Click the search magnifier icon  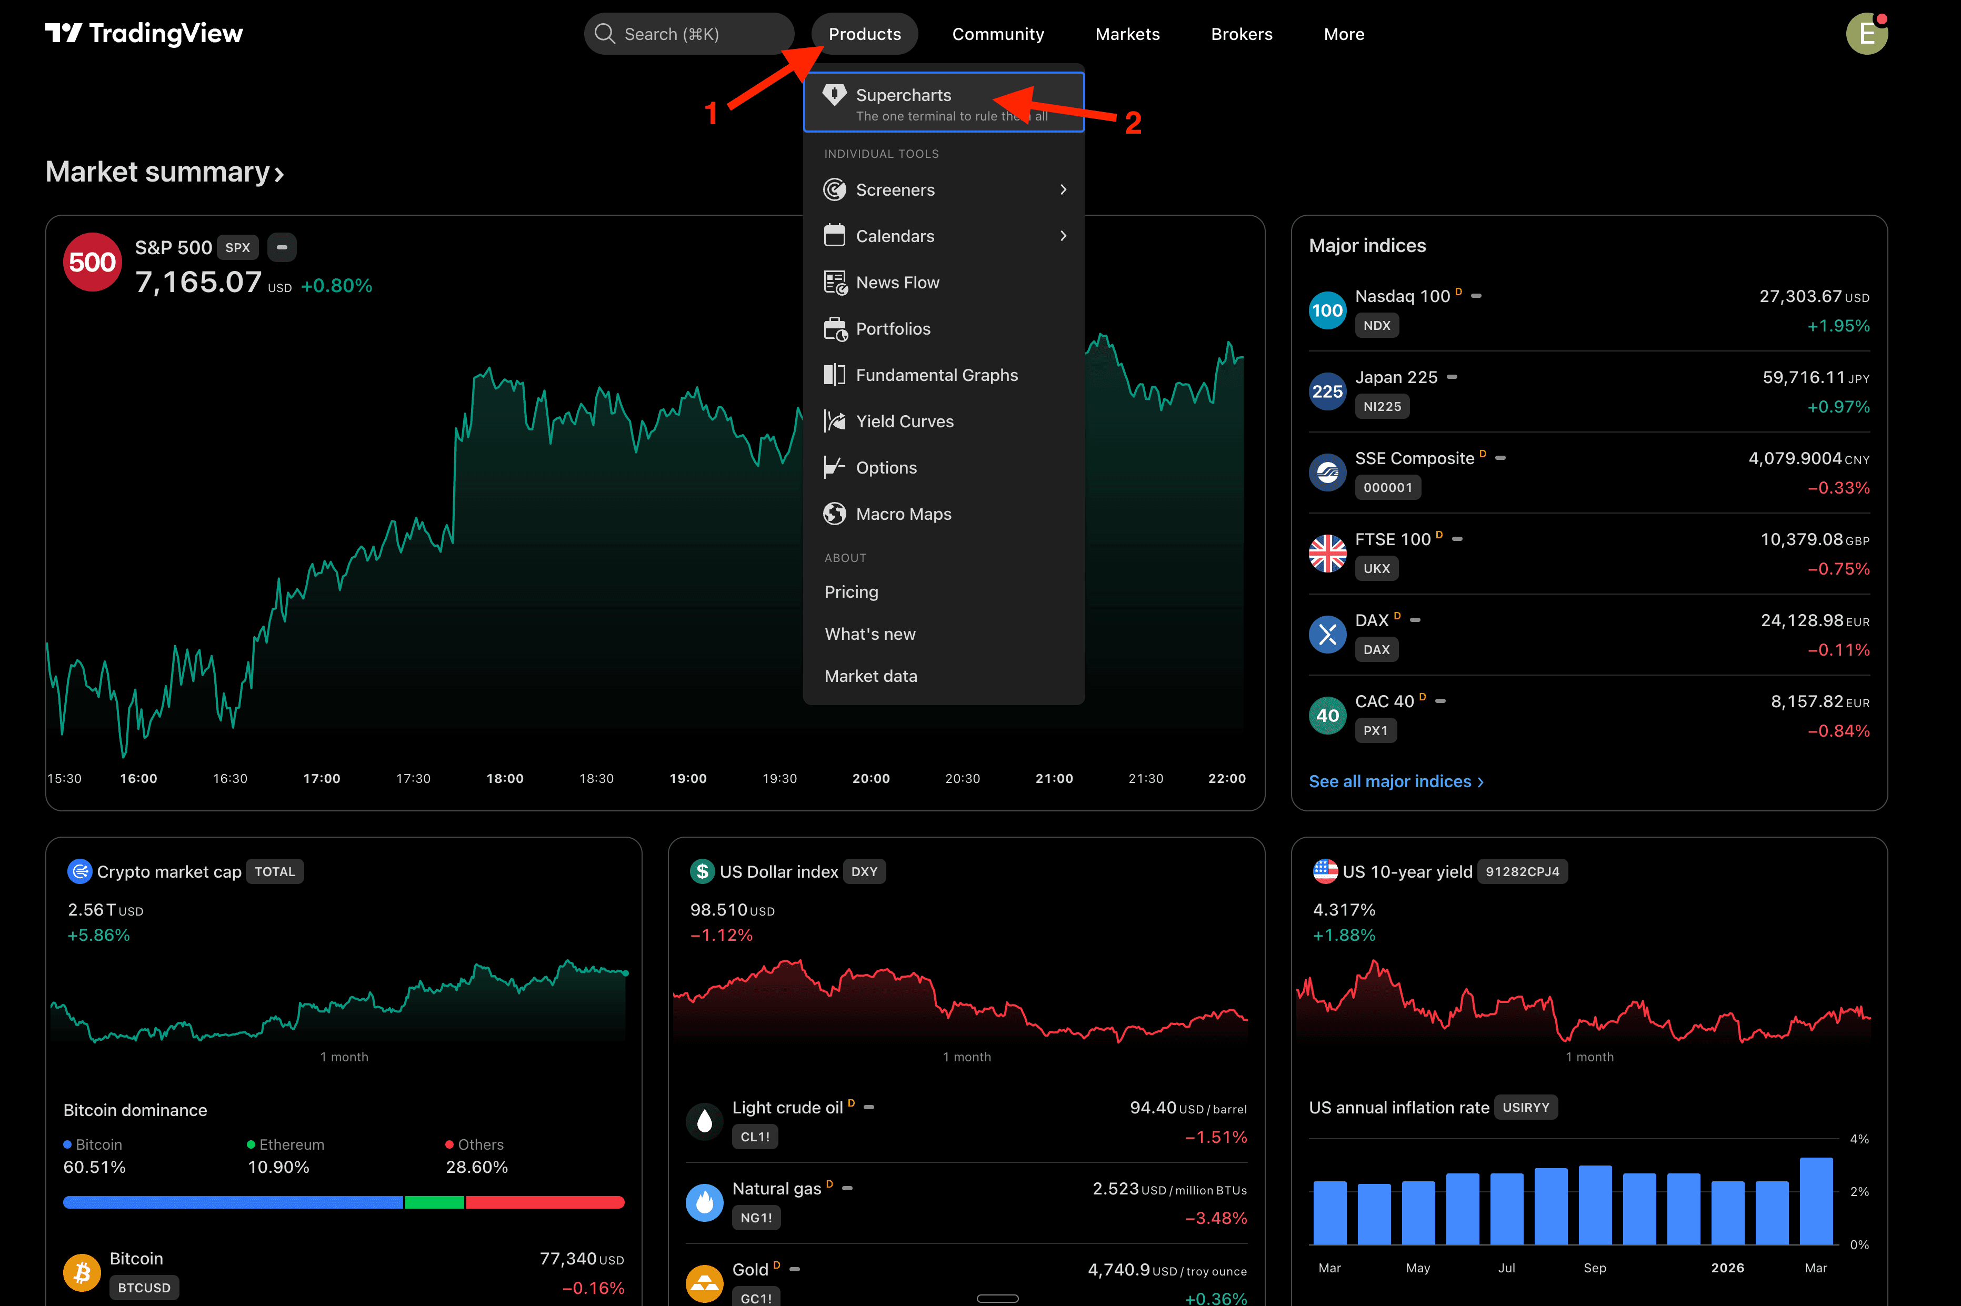coord(605,34)
